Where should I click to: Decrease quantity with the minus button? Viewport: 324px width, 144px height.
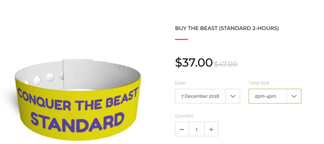point(182,129)
